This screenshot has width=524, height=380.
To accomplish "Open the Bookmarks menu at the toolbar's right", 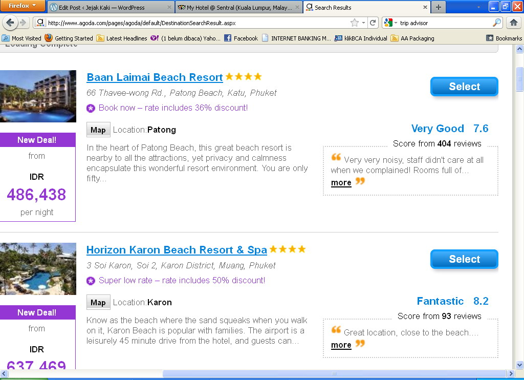I will point(504,38).
